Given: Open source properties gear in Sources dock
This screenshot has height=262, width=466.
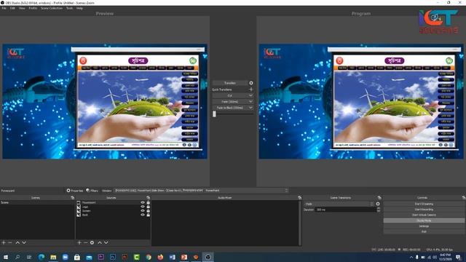Looking at the screenshot, I should (92, 242).
